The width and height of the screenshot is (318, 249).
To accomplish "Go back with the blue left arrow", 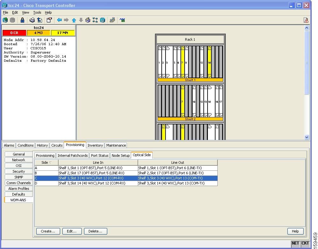I will click(59, 20).
